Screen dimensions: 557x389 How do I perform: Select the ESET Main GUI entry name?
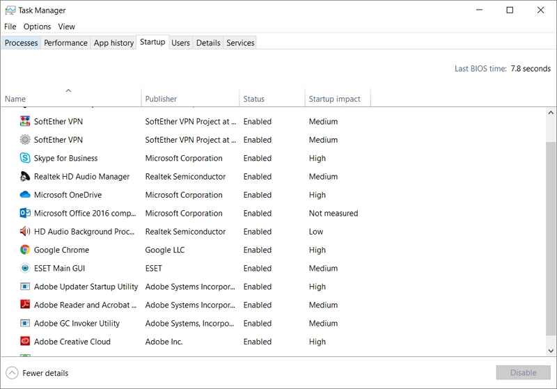(59, 269)
